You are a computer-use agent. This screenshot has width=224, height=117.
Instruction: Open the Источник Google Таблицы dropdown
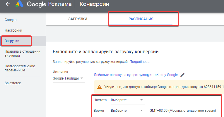(69, 78)
